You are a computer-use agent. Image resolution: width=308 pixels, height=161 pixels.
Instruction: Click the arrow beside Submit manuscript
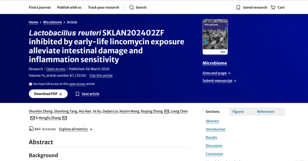[235, 81]
